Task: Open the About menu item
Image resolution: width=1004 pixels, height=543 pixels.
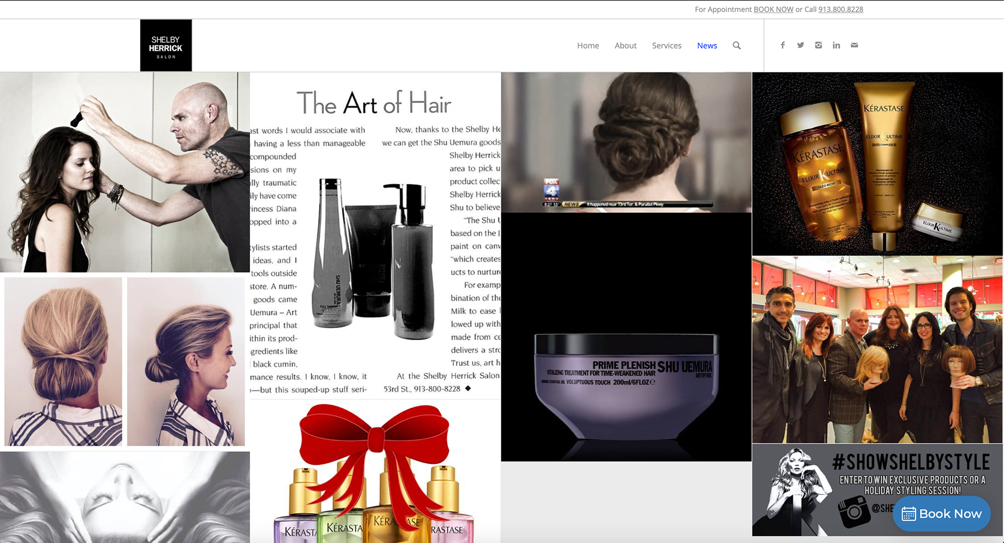Action: 625,46
